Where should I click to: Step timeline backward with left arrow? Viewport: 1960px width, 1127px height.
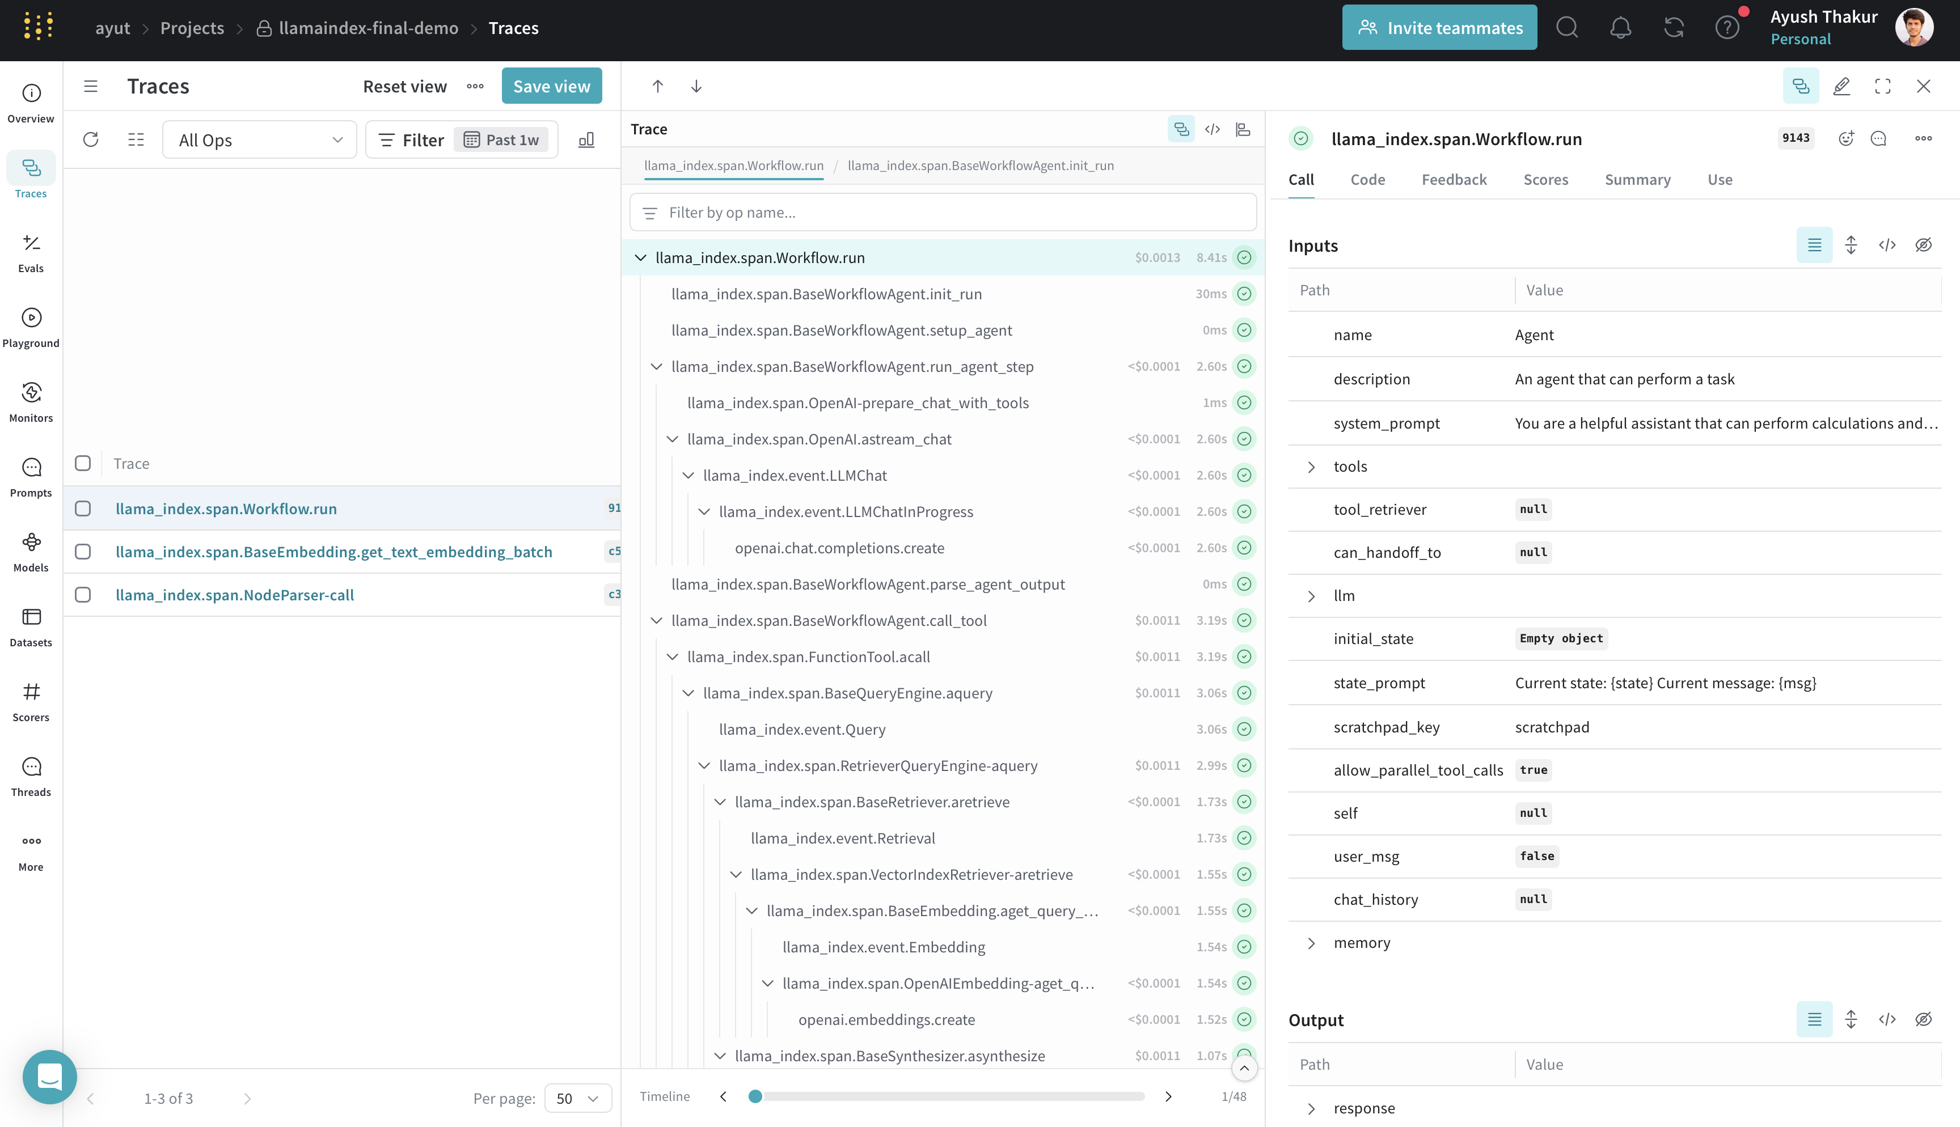[x=723, y=1096]
